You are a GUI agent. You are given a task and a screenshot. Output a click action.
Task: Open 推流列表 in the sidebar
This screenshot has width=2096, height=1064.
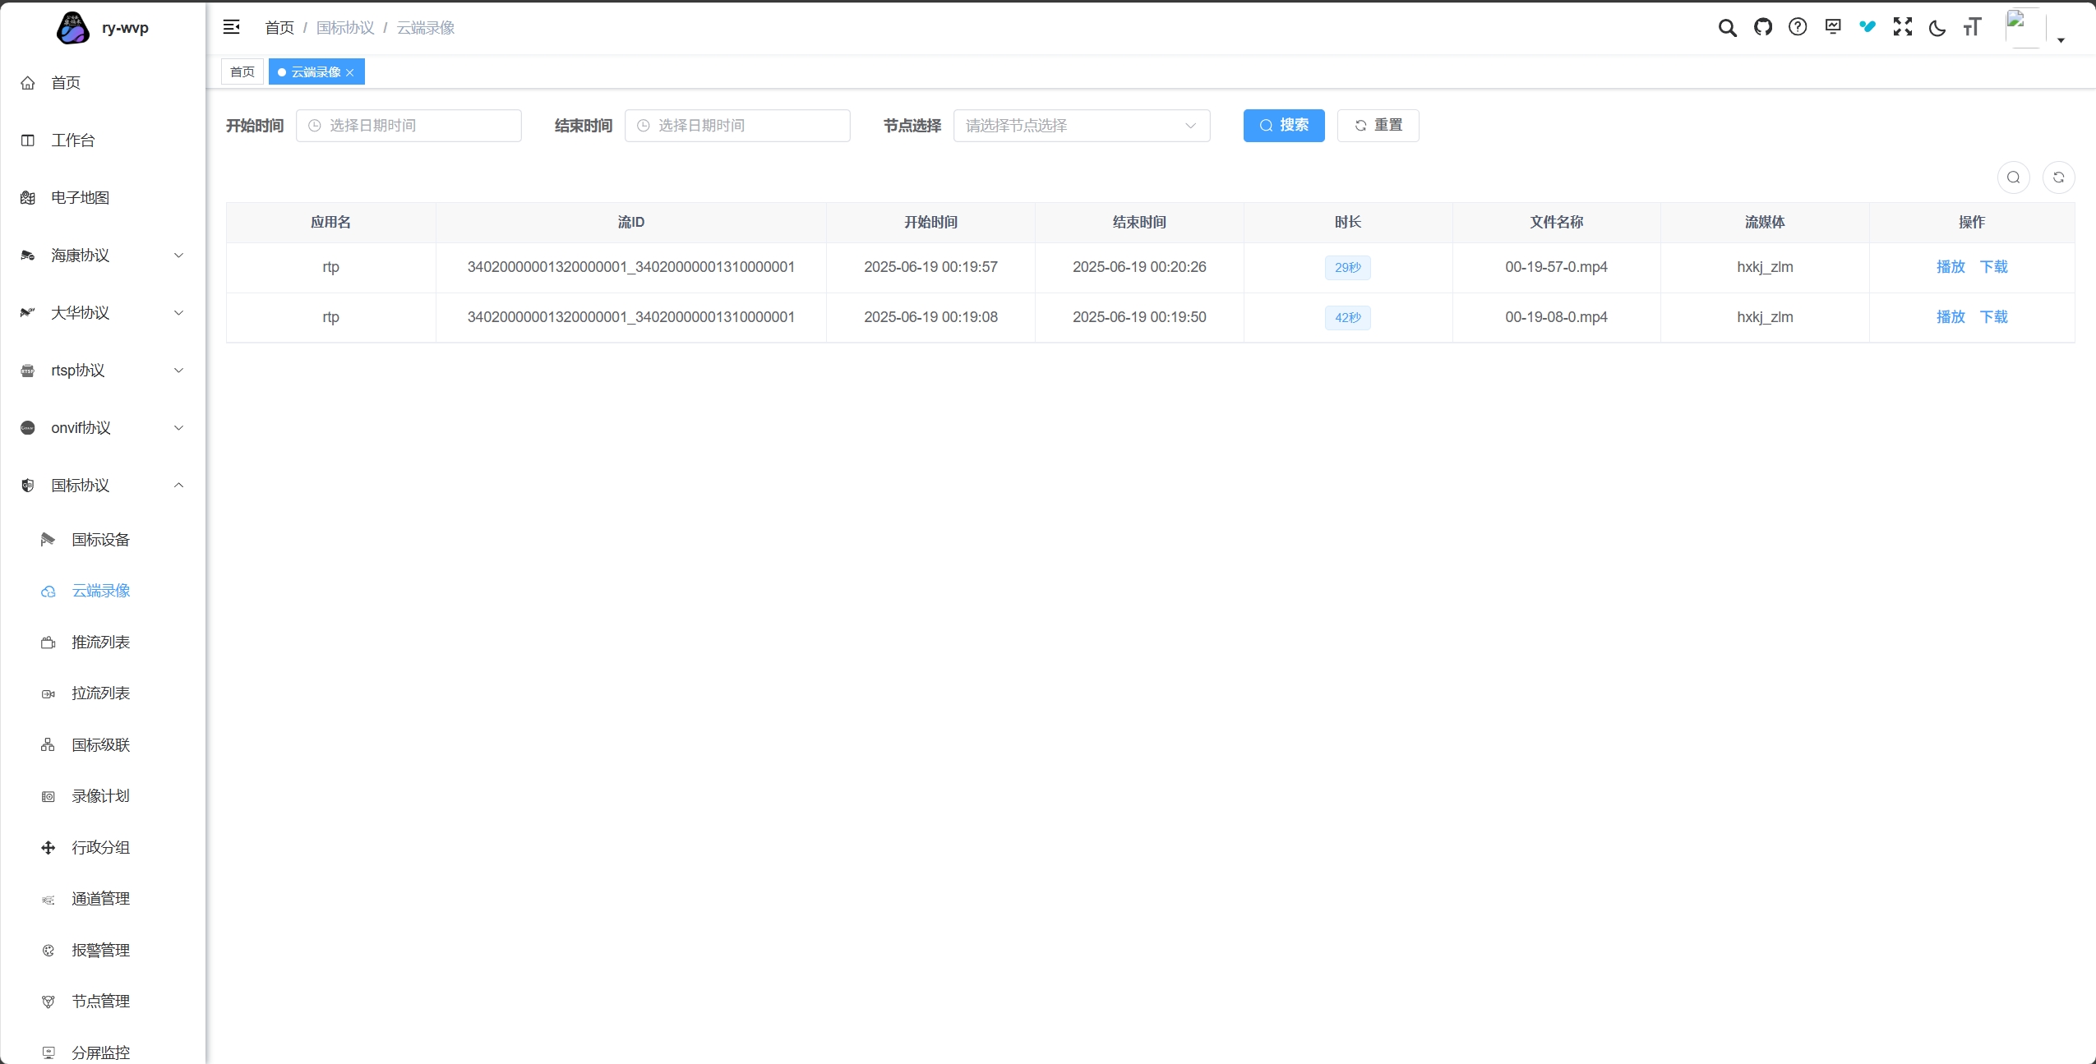pyautogui.click(x=100, y=643)
